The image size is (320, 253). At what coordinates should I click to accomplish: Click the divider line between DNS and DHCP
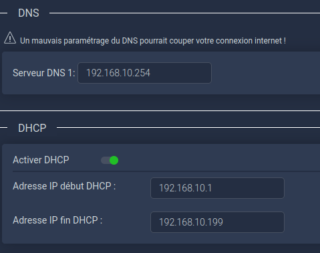[x=160, y=110]
